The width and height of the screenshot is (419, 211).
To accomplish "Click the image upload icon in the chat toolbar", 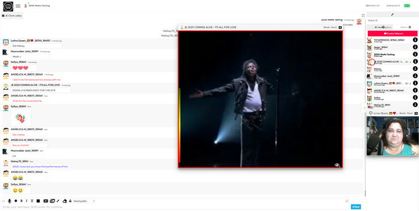I will (52, 201).
